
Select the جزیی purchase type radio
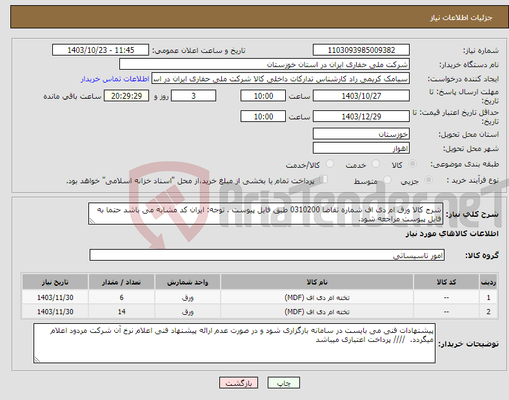(428, 179)
